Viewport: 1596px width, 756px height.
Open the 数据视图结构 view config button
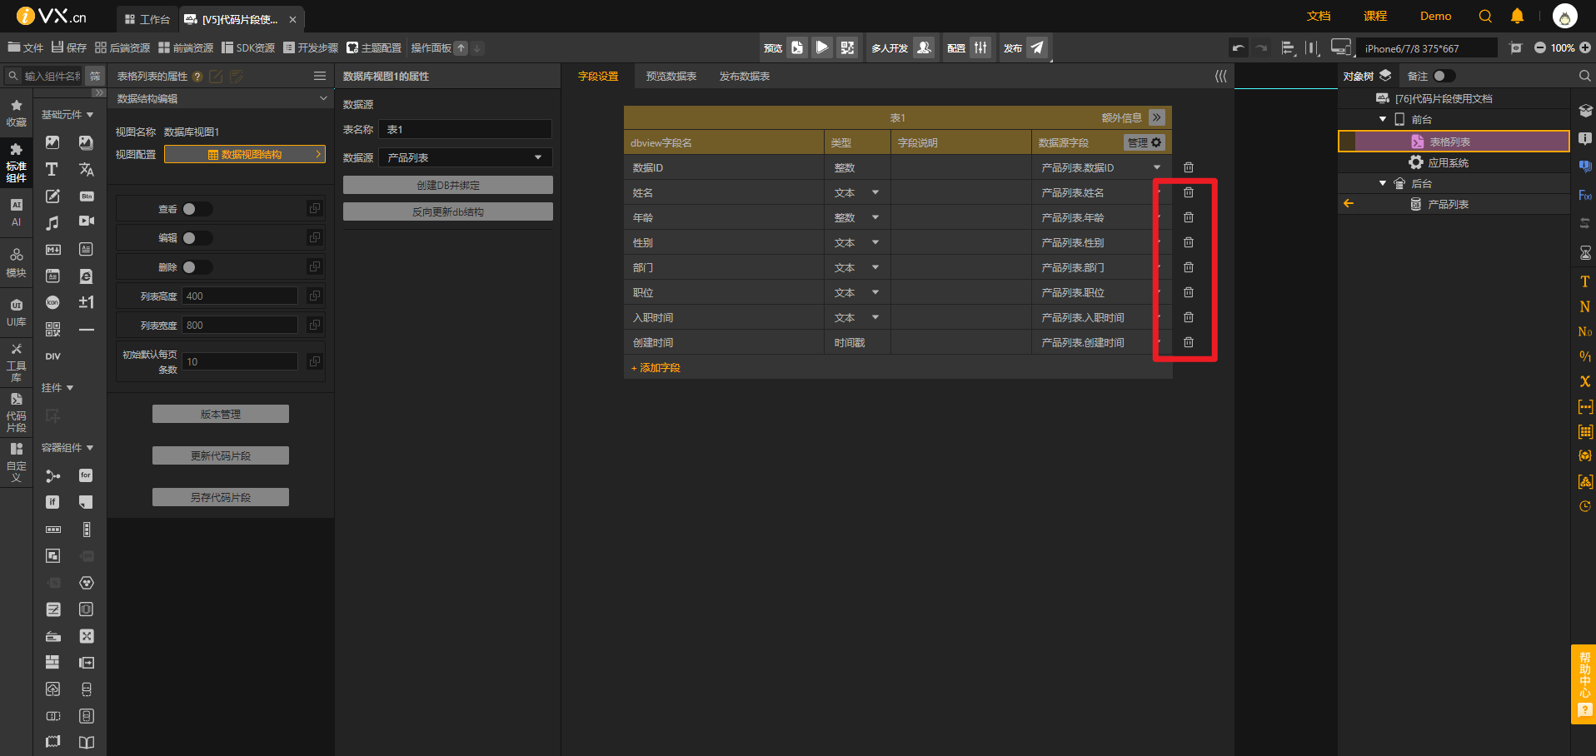point(245,154)
